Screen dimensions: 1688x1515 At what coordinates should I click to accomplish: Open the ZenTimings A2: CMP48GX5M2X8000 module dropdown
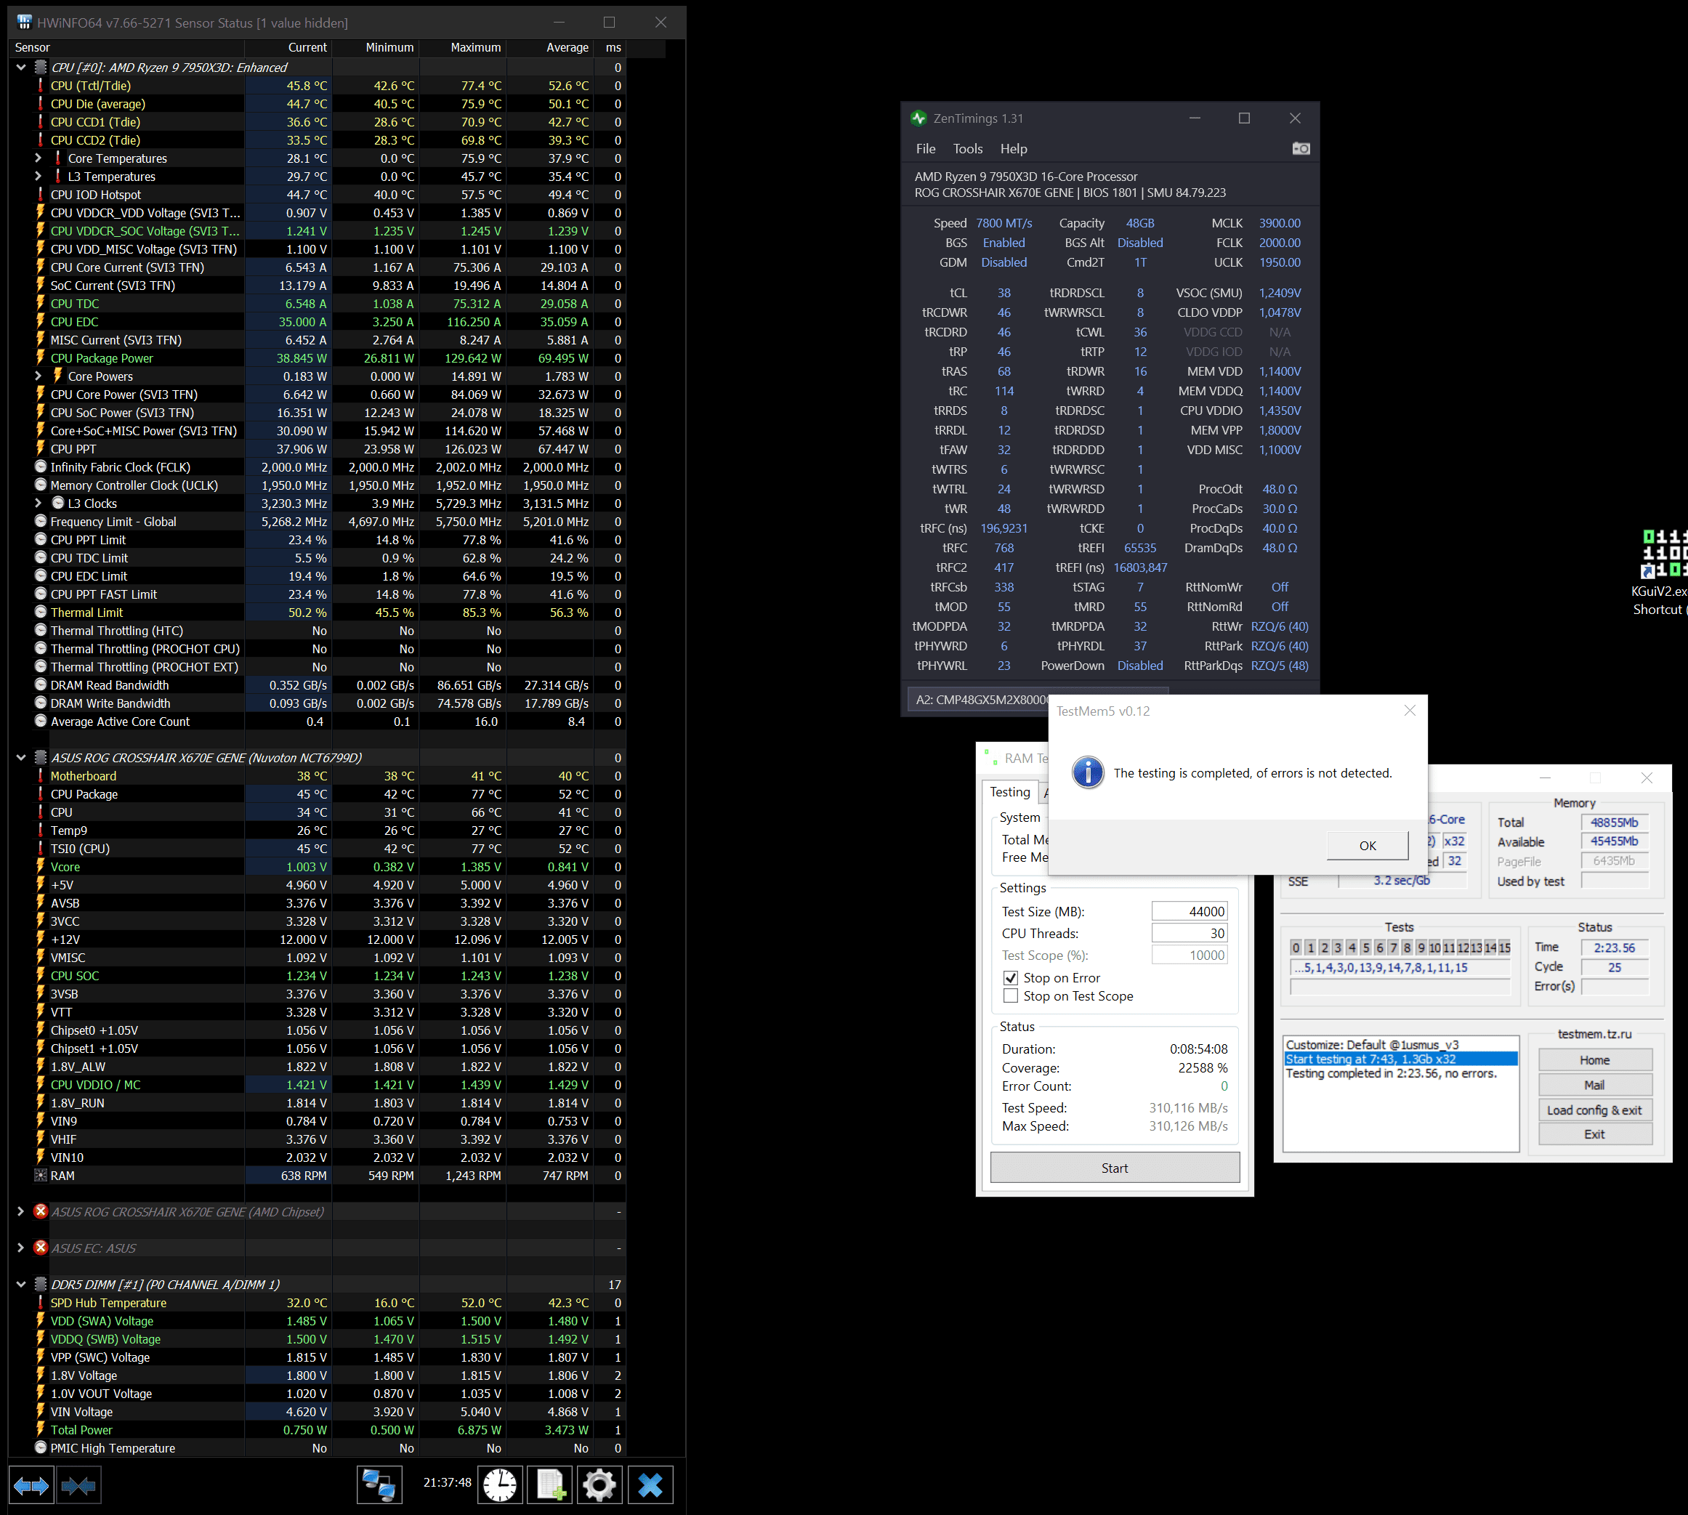pos(1037,699)
